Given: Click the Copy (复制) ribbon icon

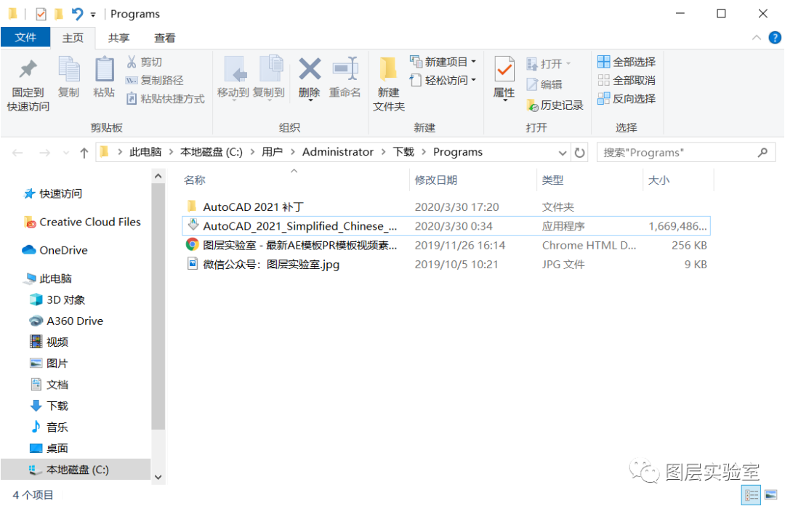Looking at the screenshot, I should 68,69.
